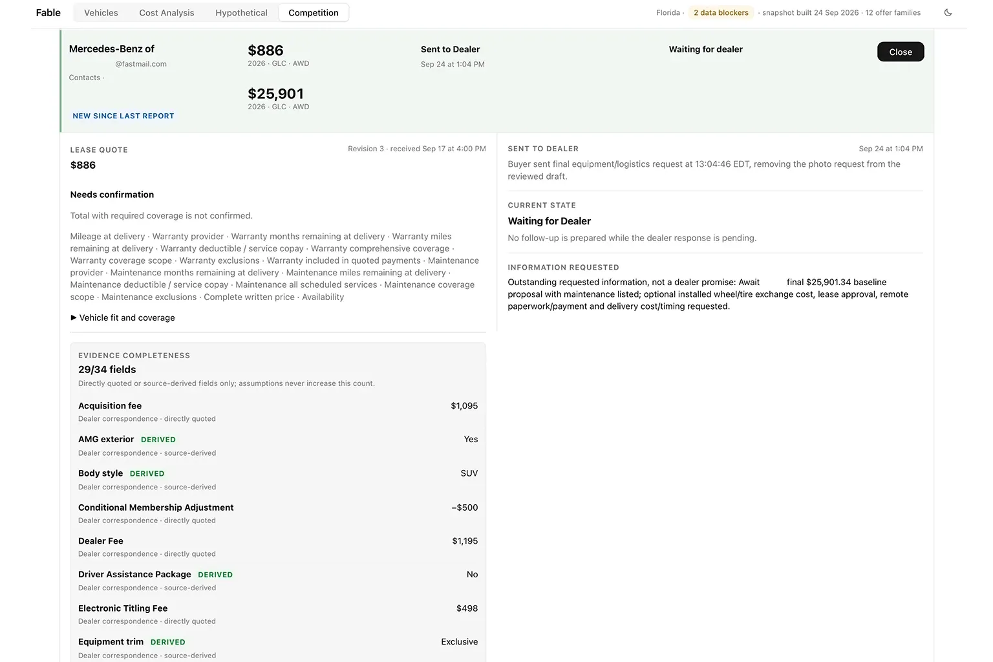Screen dimensions: 993x662
Task: Click the Electronic Titling Fee label
Action: click(123, 608)
